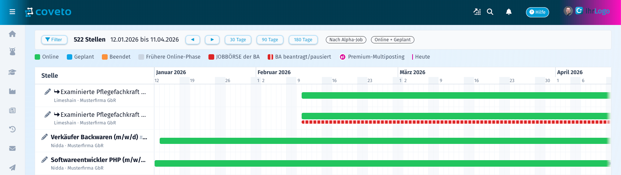
Task: Click the green Online legend swatch
Action: point(37,57)
